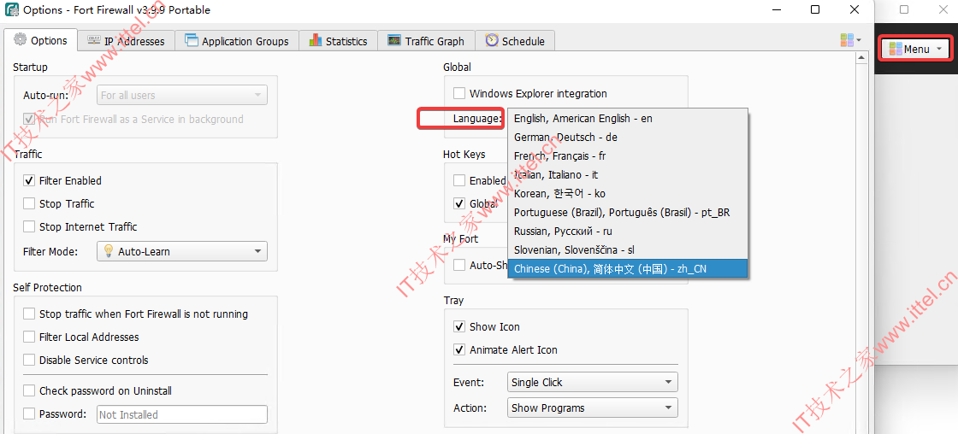
Task: Enable Disable Service controls checkbox
Action: 29,361
